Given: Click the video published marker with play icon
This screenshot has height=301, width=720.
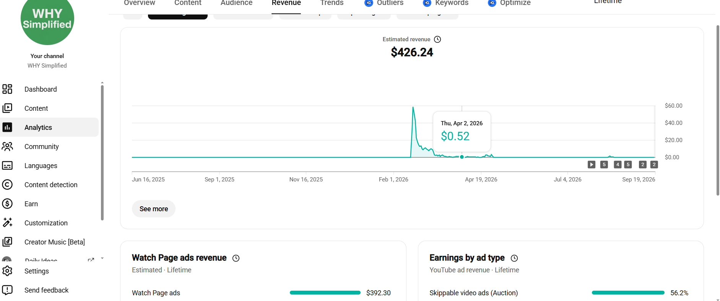Looking at the screenshot, I should pos(592,165).
